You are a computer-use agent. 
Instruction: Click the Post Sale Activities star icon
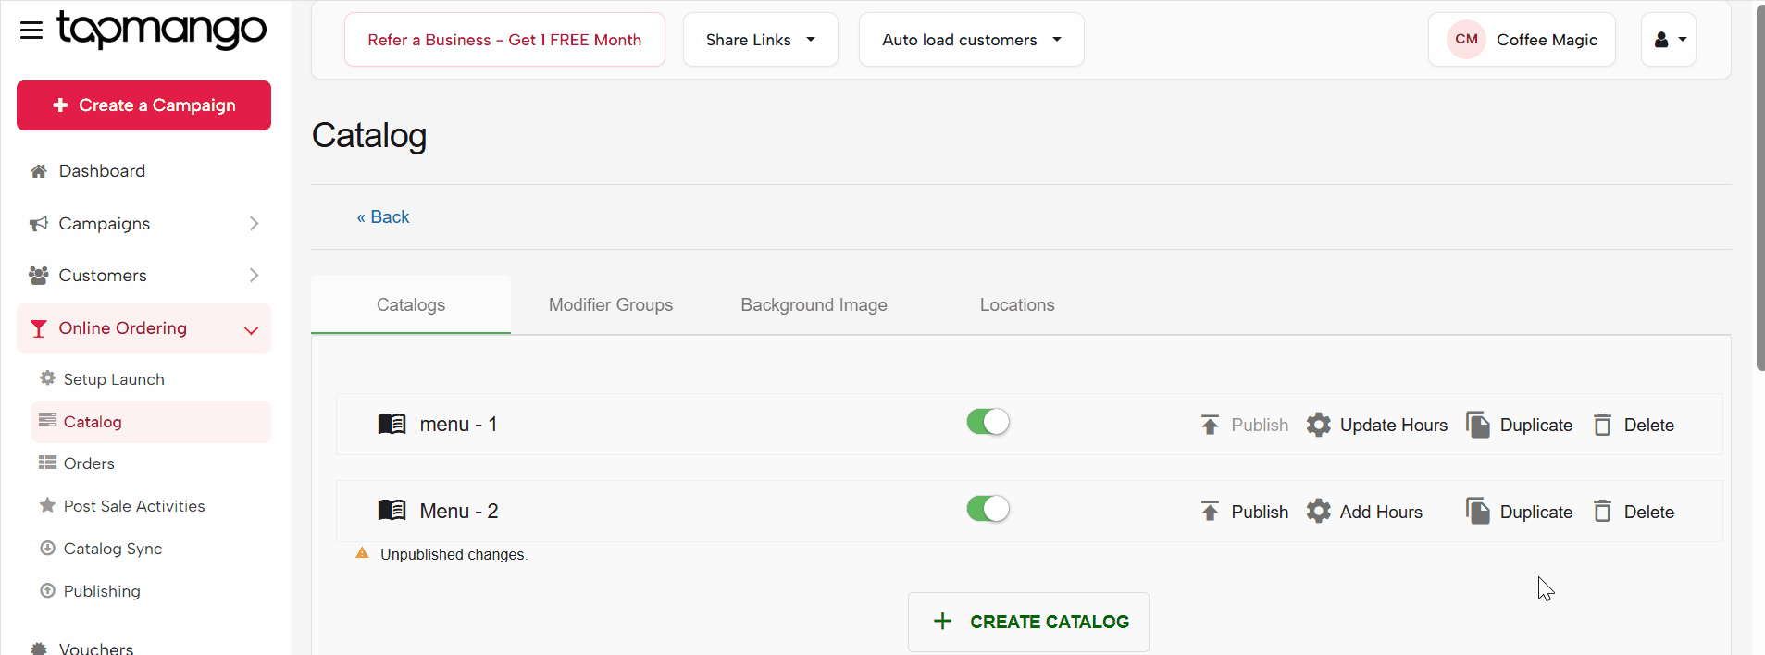(48, 505)
